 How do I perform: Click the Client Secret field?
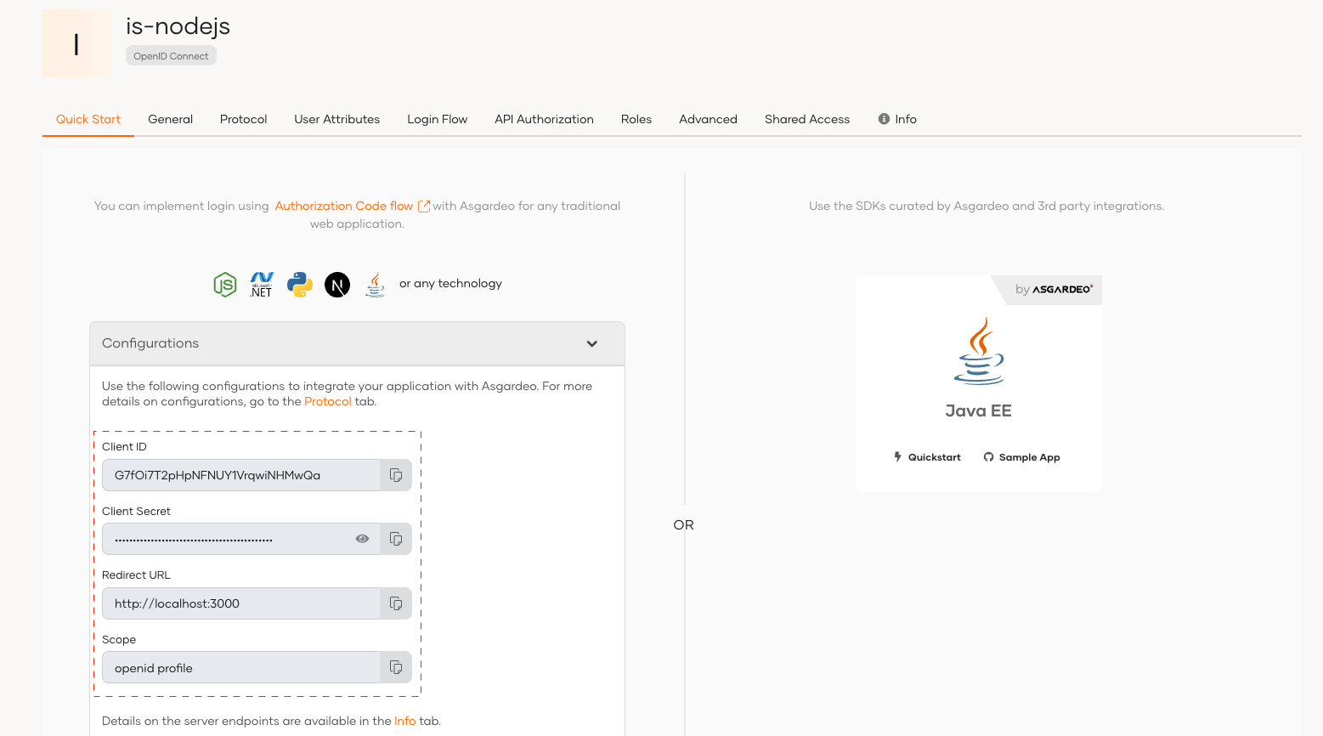point(241,539)
